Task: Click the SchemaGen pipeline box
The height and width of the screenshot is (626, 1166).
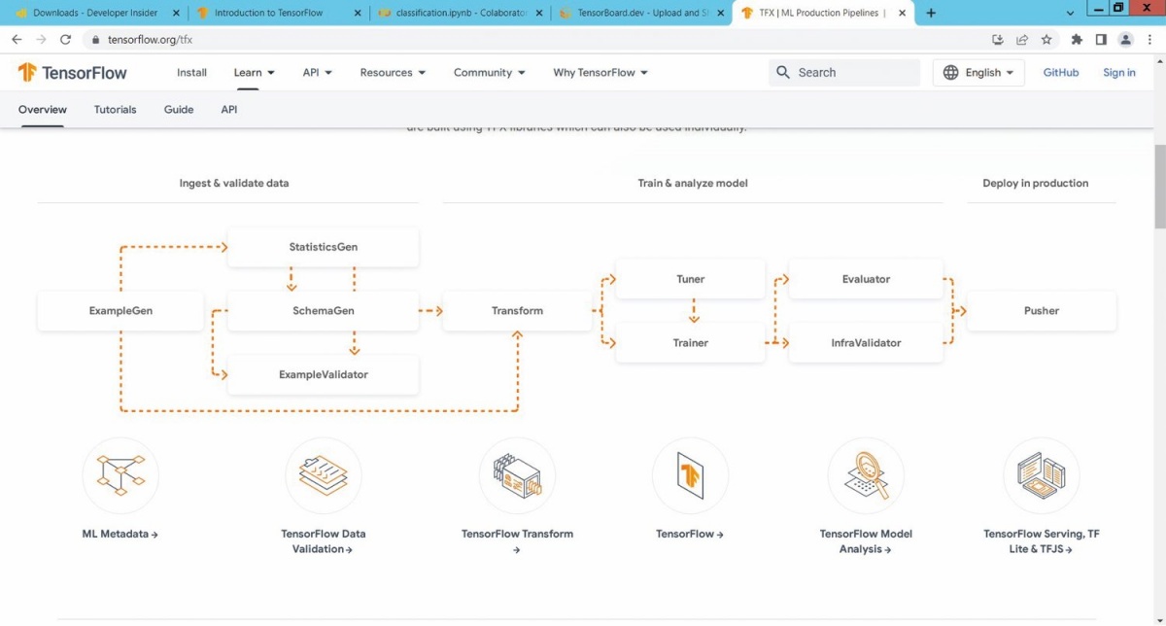Action: [x=324, y=311]
